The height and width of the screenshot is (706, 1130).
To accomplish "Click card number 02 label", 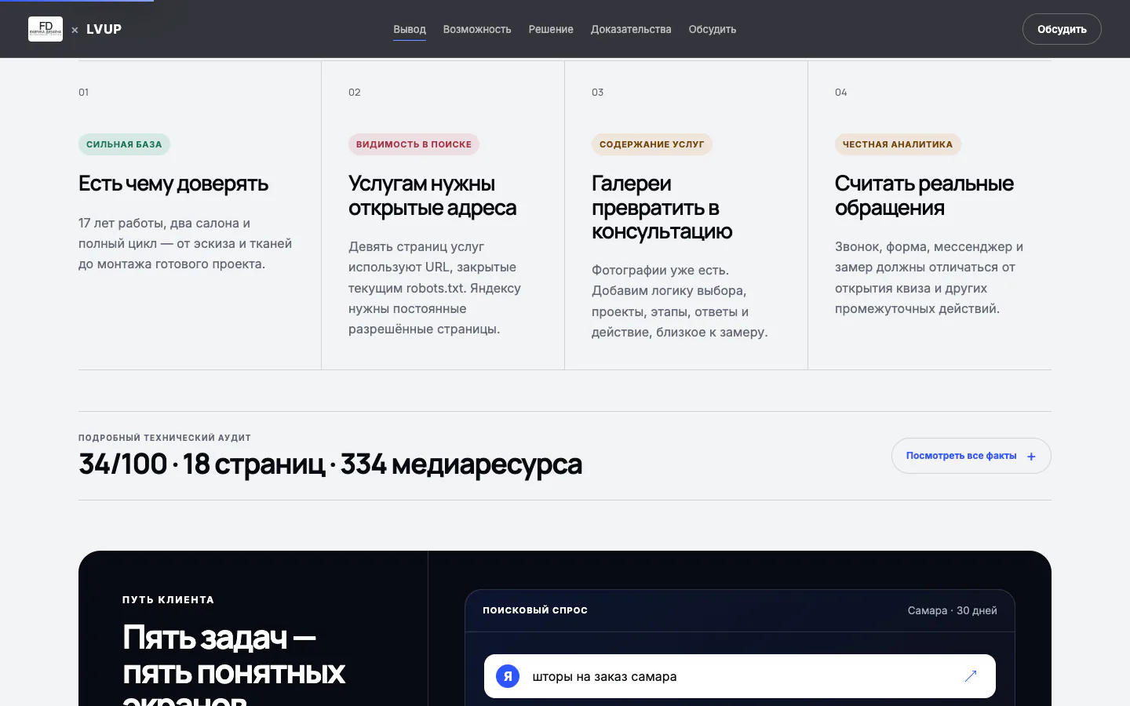I will click(355, 93).
